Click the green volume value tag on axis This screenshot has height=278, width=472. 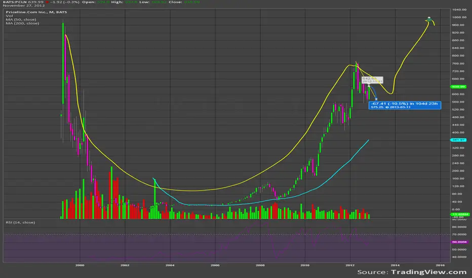pos(460,214)
